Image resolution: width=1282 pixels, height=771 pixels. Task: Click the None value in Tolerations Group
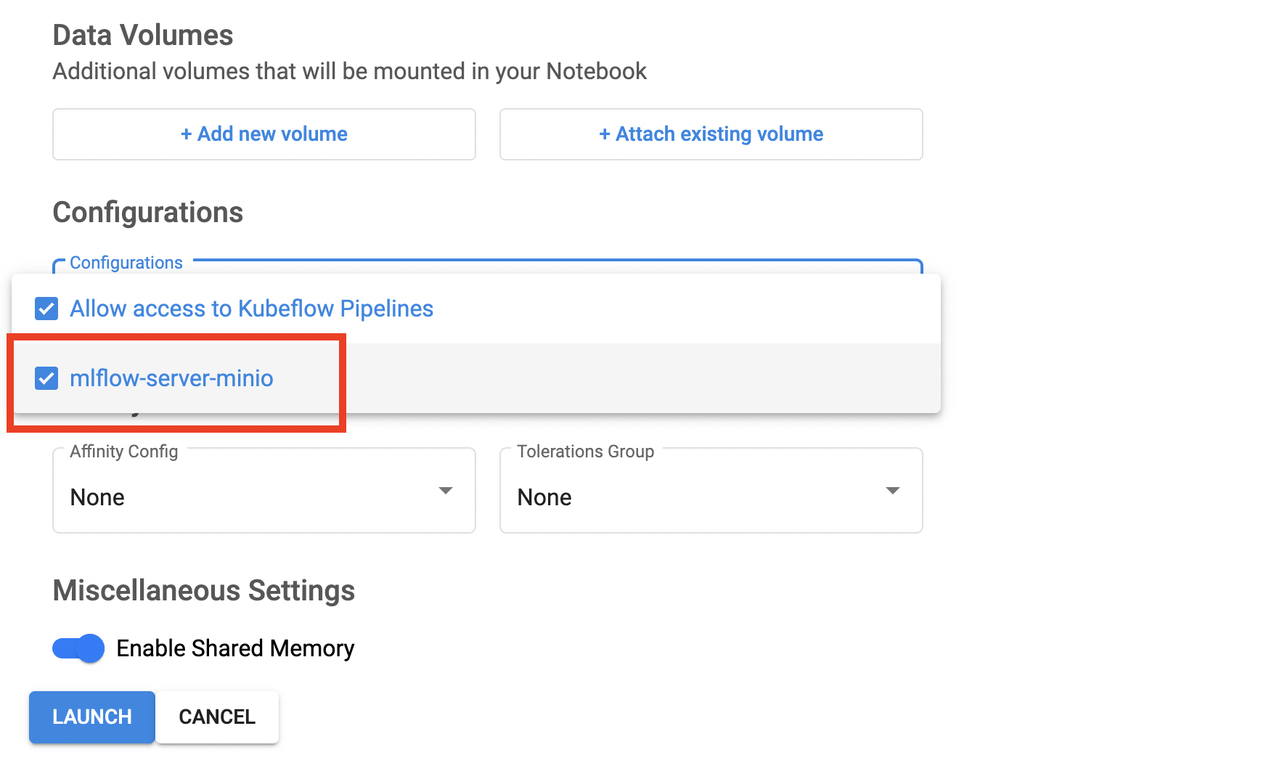(544, 497)
